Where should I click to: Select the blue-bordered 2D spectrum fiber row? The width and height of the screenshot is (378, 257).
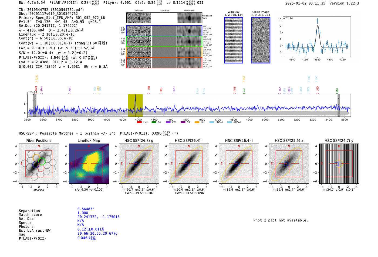point(164,31)
